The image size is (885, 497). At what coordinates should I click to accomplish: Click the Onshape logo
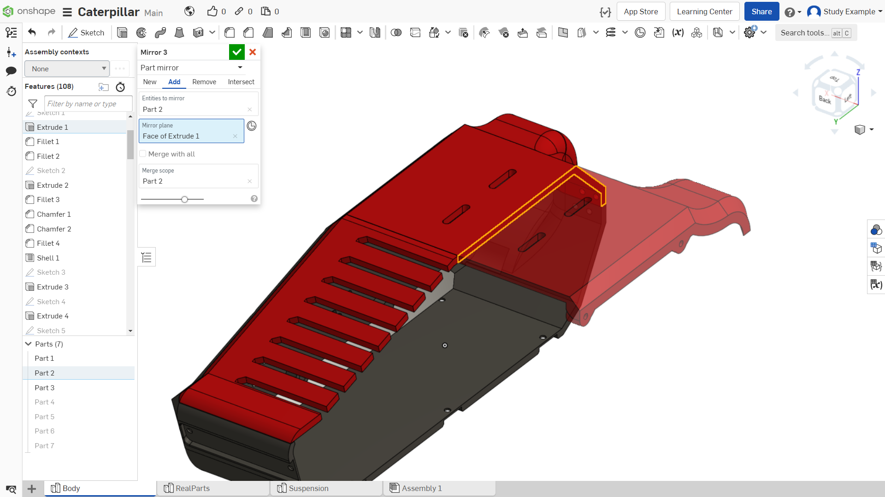pyautogui.click(x=29, y=11)
